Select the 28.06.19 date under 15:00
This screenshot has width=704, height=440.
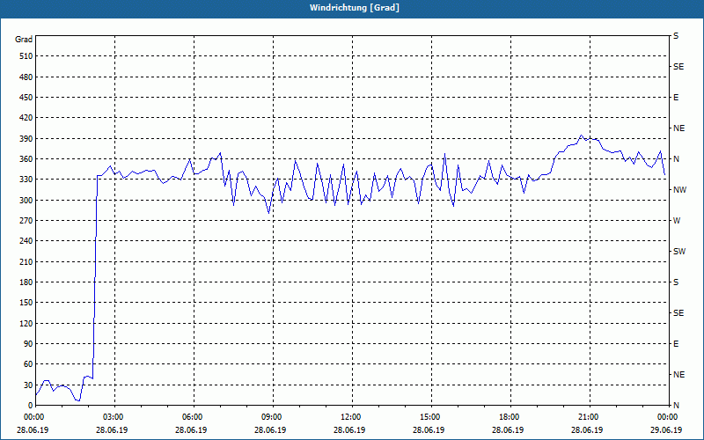(429, 429)
